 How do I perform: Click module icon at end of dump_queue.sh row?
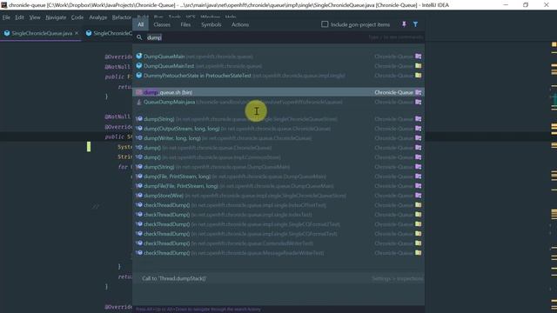(418, 92)
